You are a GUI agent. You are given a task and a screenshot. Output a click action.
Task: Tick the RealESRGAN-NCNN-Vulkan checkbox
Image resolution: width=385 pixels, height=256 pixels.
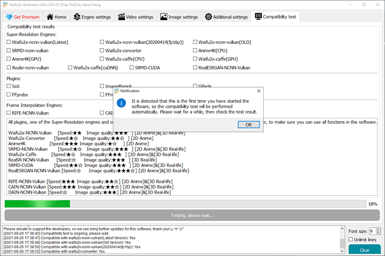[x=195, y=67]
